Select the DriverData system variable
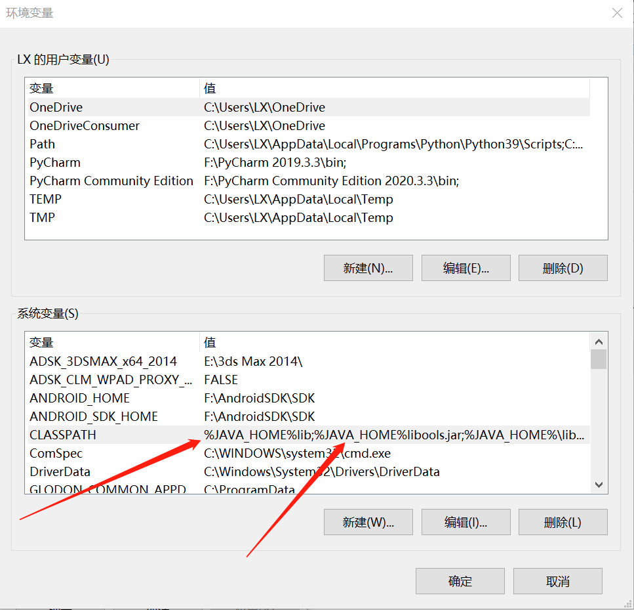This screenshot has height=610, width=634. 309,471
